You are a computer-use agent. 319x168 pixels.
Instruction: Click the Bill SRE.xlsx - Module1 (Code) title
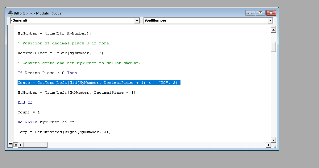coord(38,13)
